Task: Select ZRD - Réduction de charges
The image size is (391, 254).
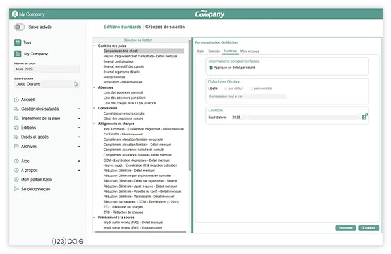Action: click(123, 212)
